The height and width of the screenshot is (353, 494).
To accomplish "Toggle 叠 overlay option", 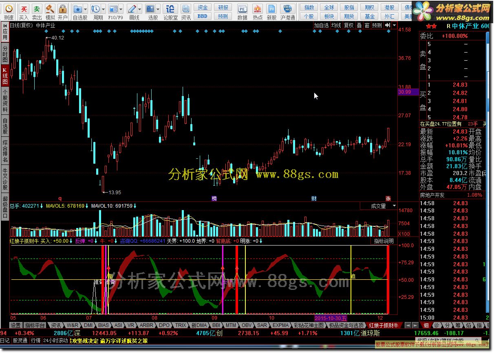I will [x=359, y=25].
